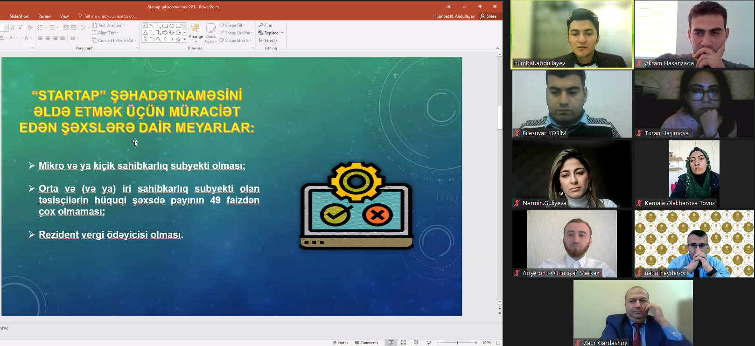Clear all formatting with eraser icon
Screen dimensions: 755x346
coord(30,28)
